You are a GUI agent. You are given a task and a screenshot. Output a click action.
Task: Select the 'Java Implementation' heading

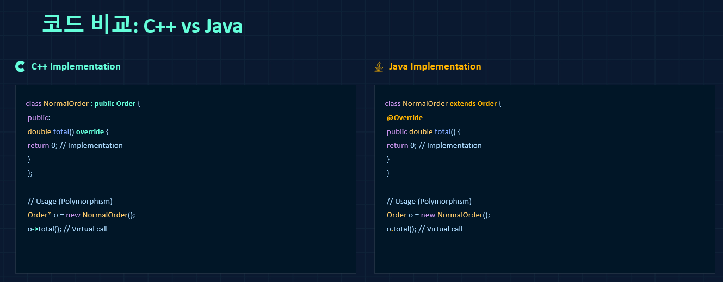pyautogui.click(x=435, y=66)
